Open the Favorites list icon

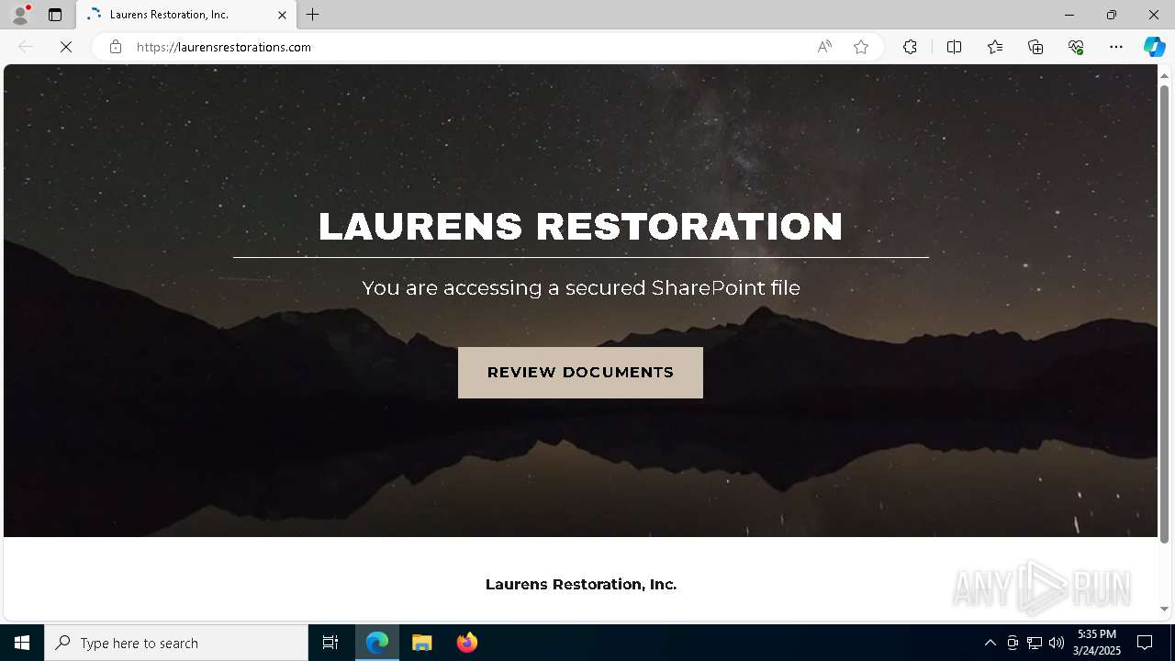pyautogui.click(x=995, y=47)
